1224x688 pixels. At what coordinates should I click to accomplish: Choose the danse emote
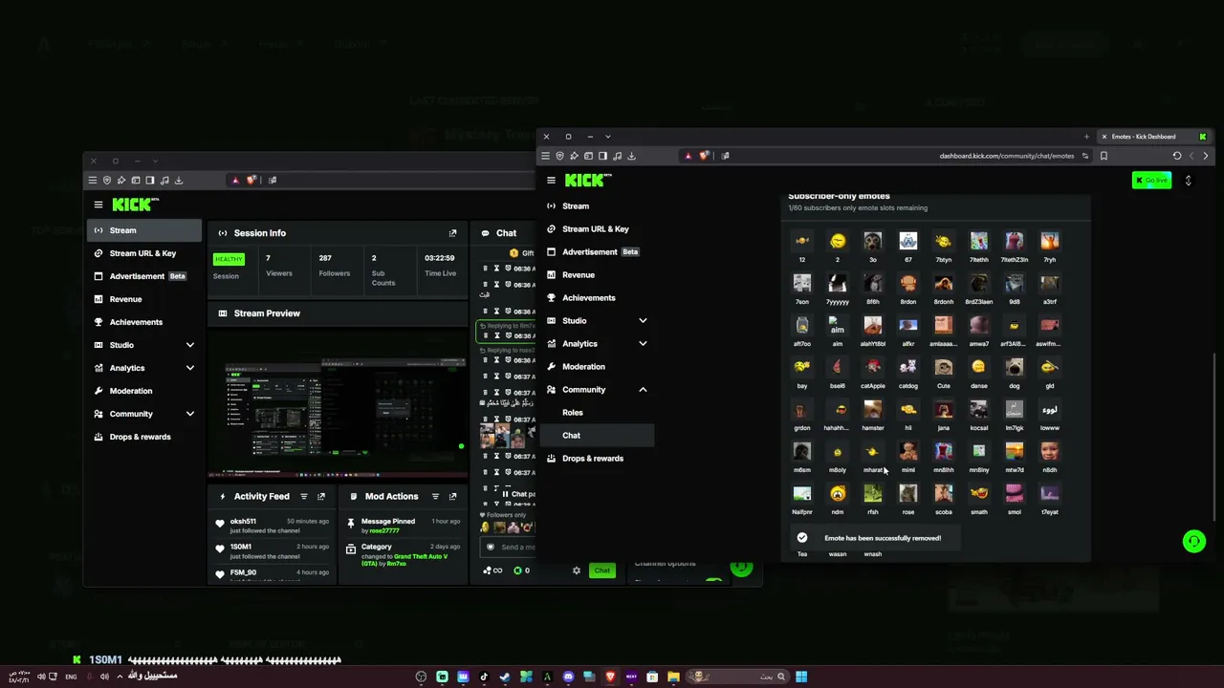tap(978, 367)
